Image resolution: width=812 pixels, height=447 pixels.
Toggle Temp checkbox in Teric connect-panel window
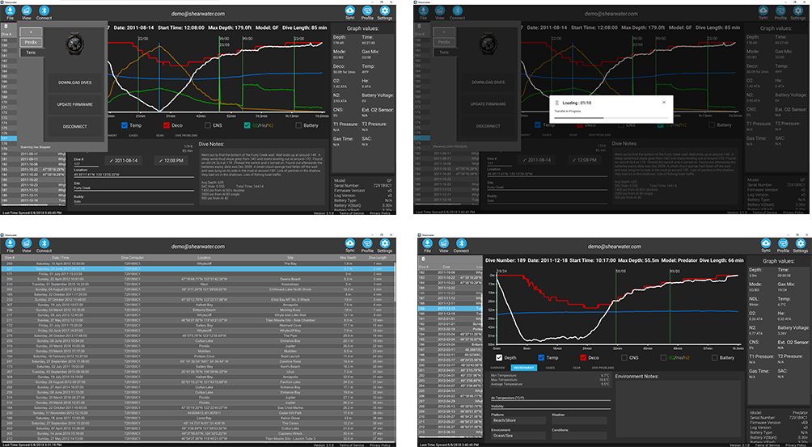click(125, 125)
